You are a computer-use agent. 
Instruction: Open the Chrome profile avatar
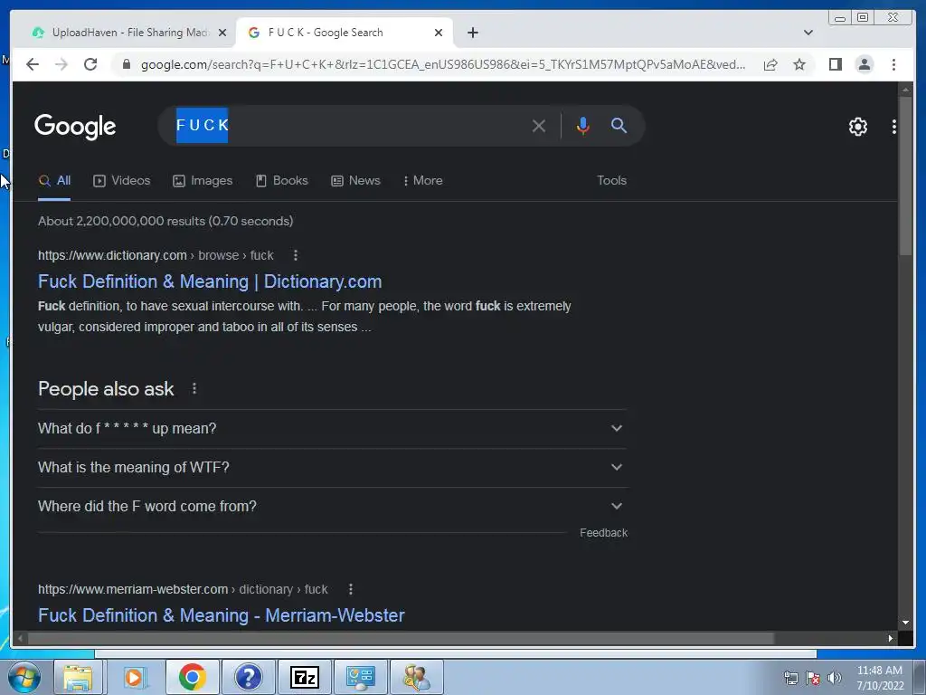(864, 64)
